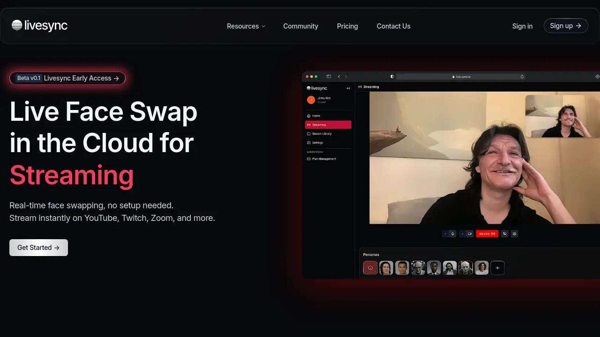This screenshot has height=337, width=600.
Task: Click the browser sidebar panel icon
Action: (x=329, y=76)
